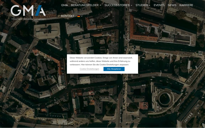This screenshot has width=205, height=128.
Task: Open the Kontakt page
Action: pyautogui.click(x=68, y=16)
